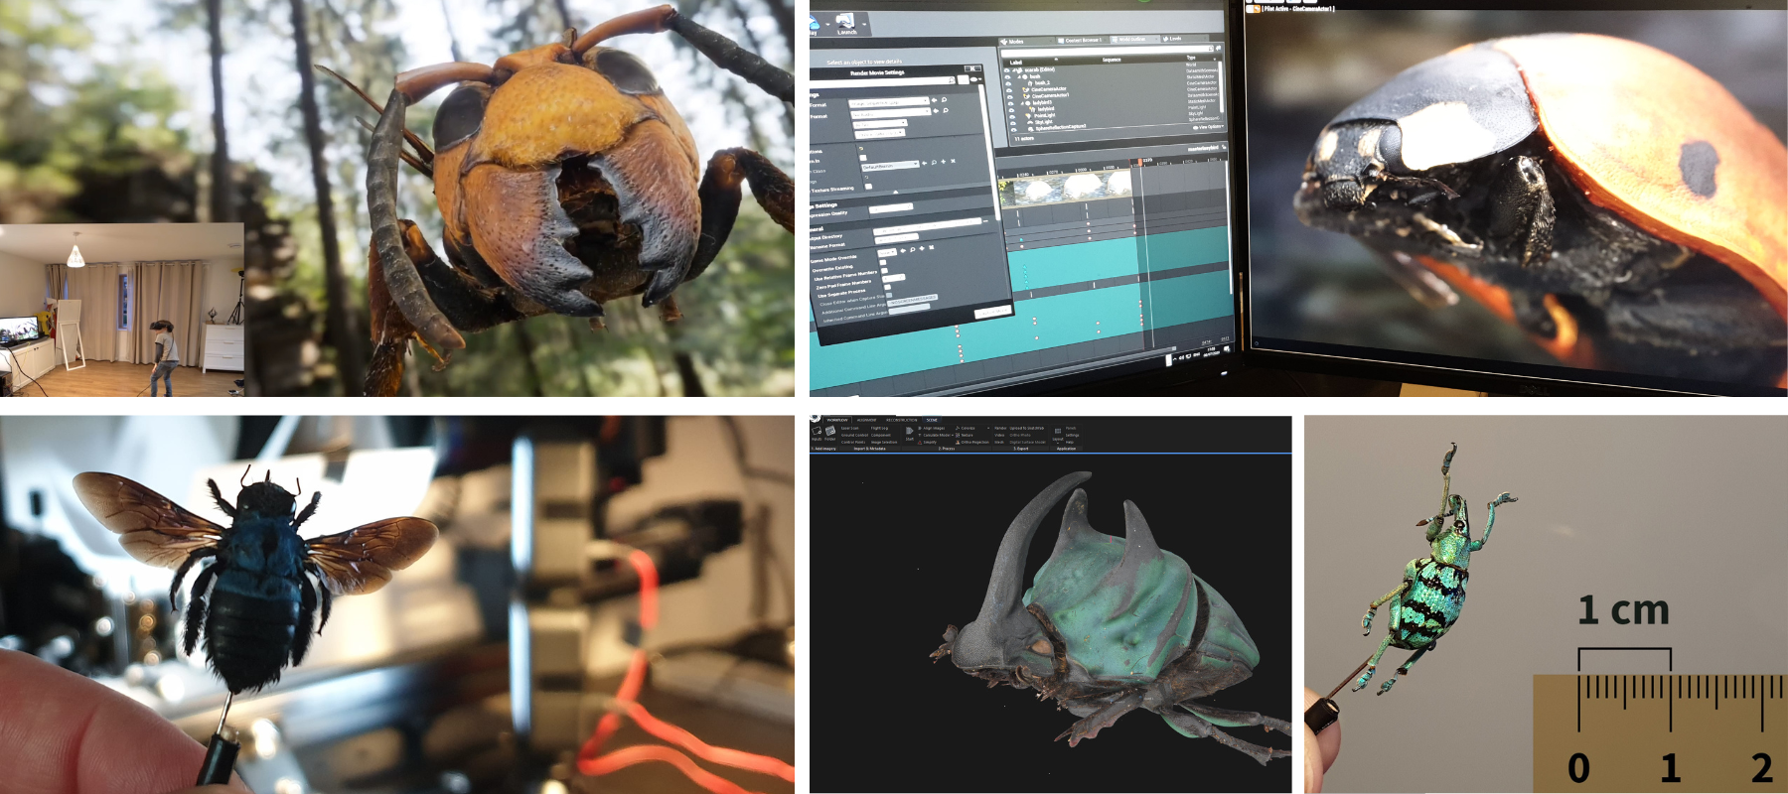
Task: Click the Texture tool
Action: tap(965, 435)
